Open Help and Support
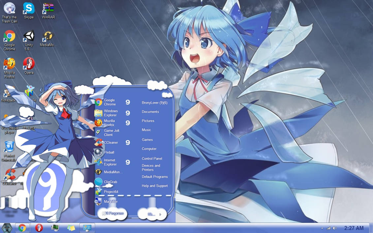 coord(155,186)
